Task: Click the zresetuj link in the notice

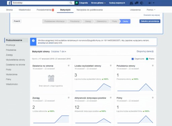Action: coord(41,43)
